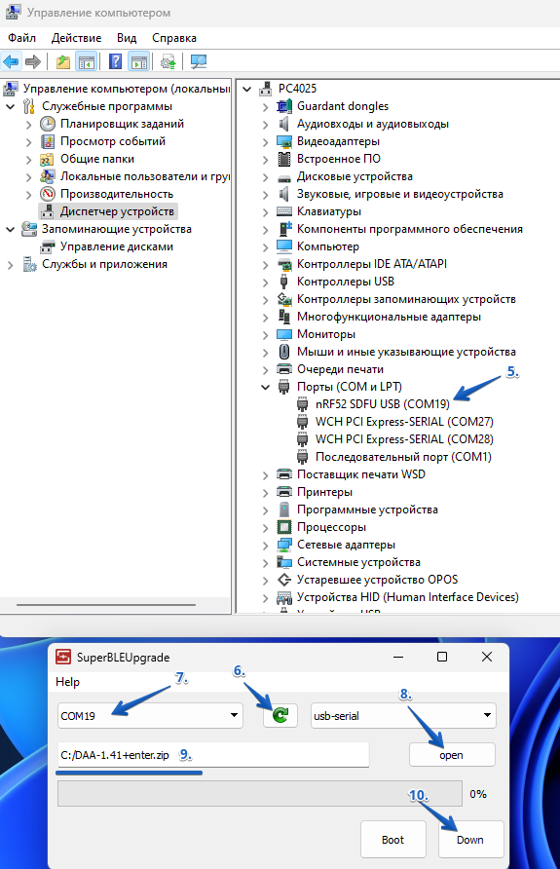560x869 pixels.
Task: Collapse the Служебные программы tree node
Action: [x=11, y=106]
